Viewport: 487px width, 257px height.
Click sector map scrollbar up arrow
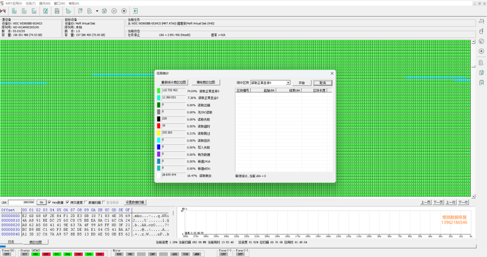click(x=473, y=41)
